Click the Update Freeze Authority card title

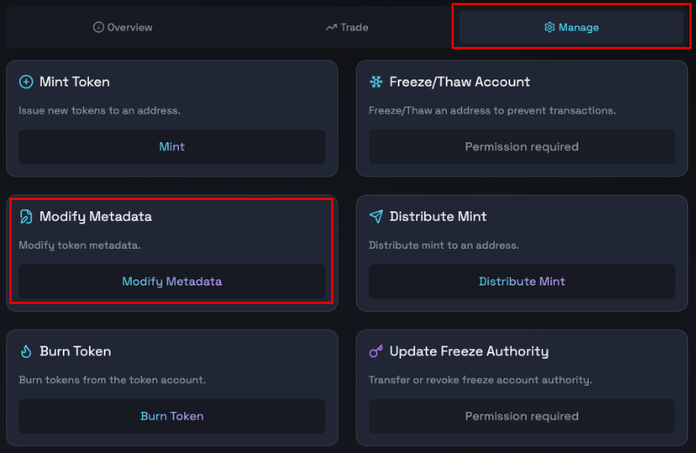(x=469, y=352)
